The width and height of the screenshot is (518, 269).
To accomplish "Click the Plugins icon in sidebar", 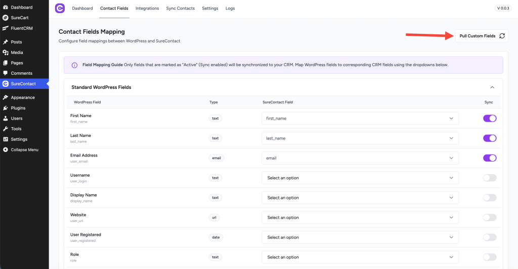I will coord(6,108).
